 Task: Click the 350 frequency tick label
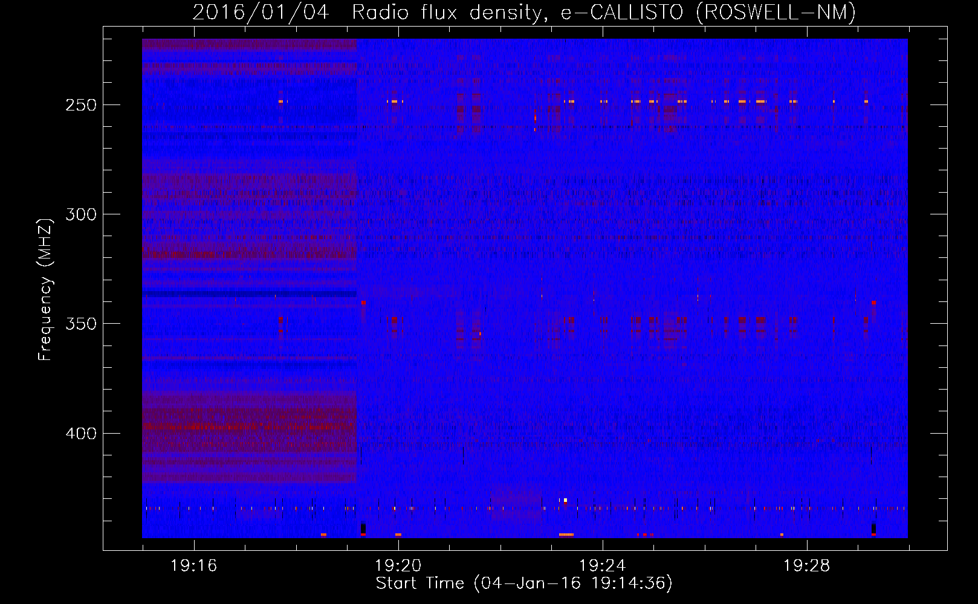click(81, 324)
